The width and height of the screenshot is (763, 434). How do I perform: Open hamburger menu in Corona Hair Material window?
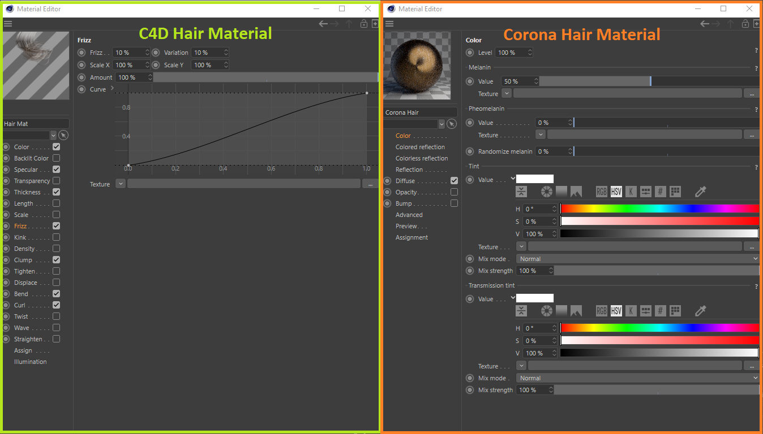(389, 24)
